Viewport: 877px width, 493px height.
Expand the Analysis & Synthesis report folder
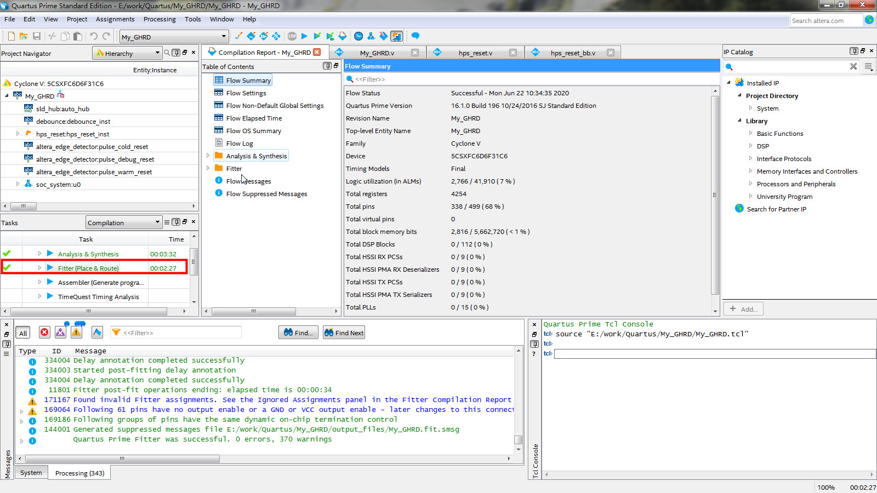(208, 156)
